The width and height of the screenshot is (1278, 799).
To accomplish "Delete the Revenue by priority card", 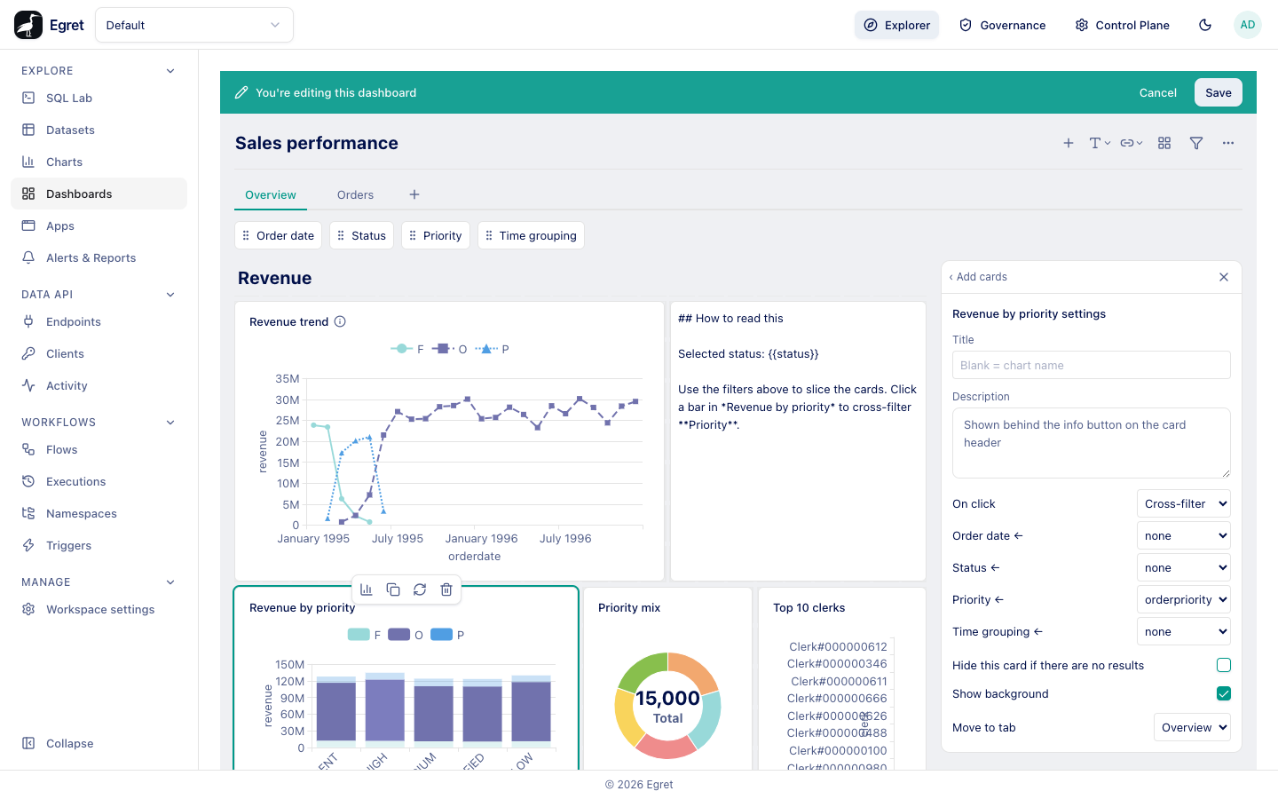I will coord(446,589).
